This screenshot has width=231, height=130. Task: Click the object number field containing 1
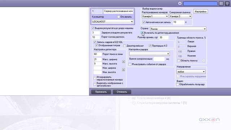(x=97, y=11)
